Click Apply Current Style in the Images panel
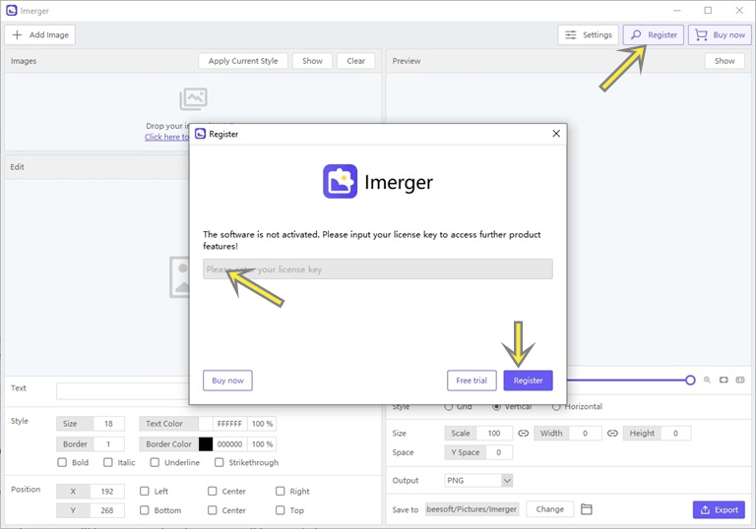The width and height of the screenshot is (756, 529). tap(243, 61)
